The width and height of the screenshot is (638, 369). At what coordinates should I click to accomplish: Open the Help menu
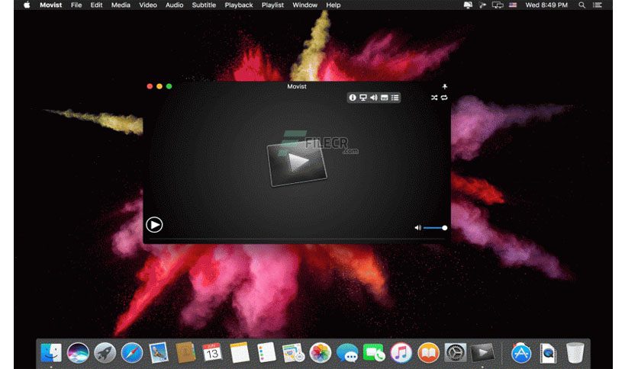click(333, 5)
